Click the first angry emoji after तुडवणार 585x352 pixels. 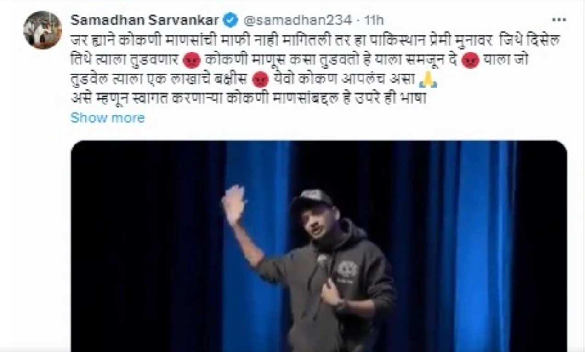click(192, 61)
